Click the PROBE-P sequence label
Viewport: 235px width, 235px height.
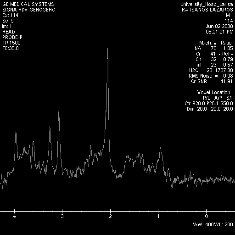coord(12,37)
